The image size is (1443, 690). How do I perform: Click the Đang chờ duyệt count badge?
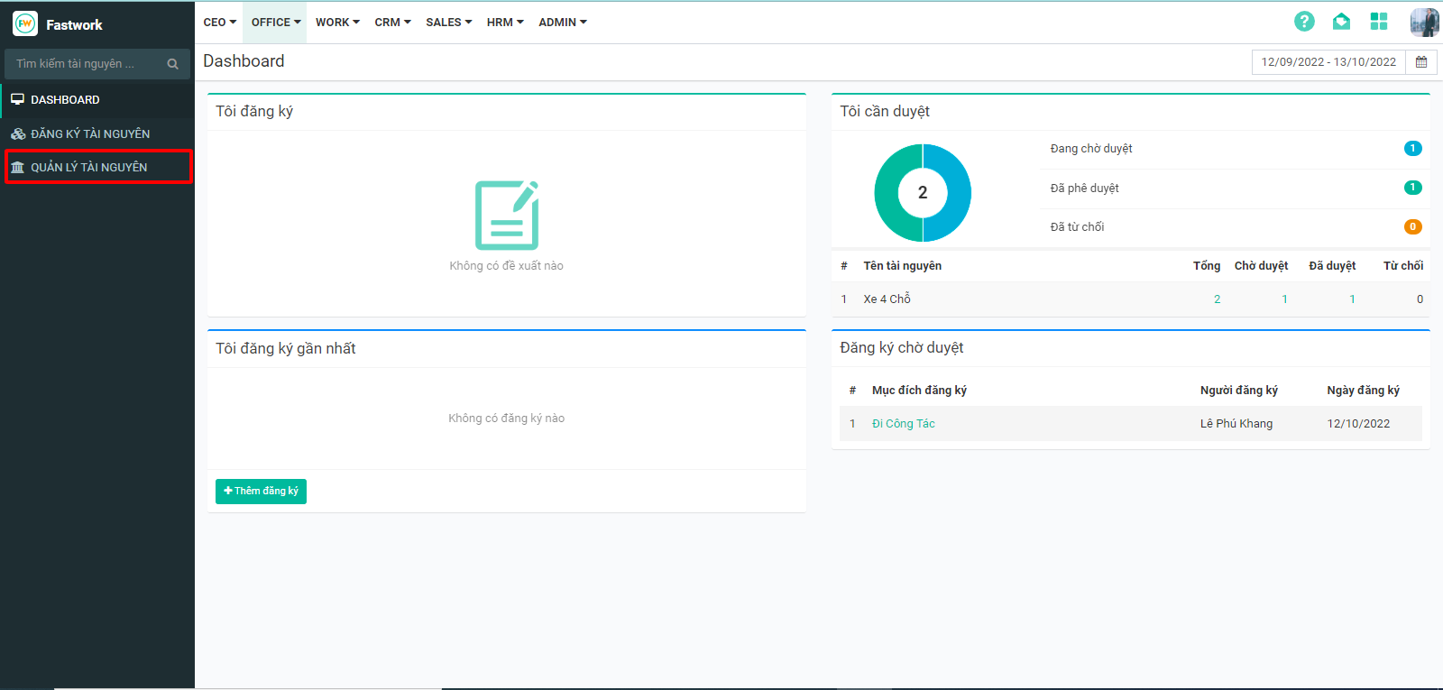click(x=1412, y=149)
